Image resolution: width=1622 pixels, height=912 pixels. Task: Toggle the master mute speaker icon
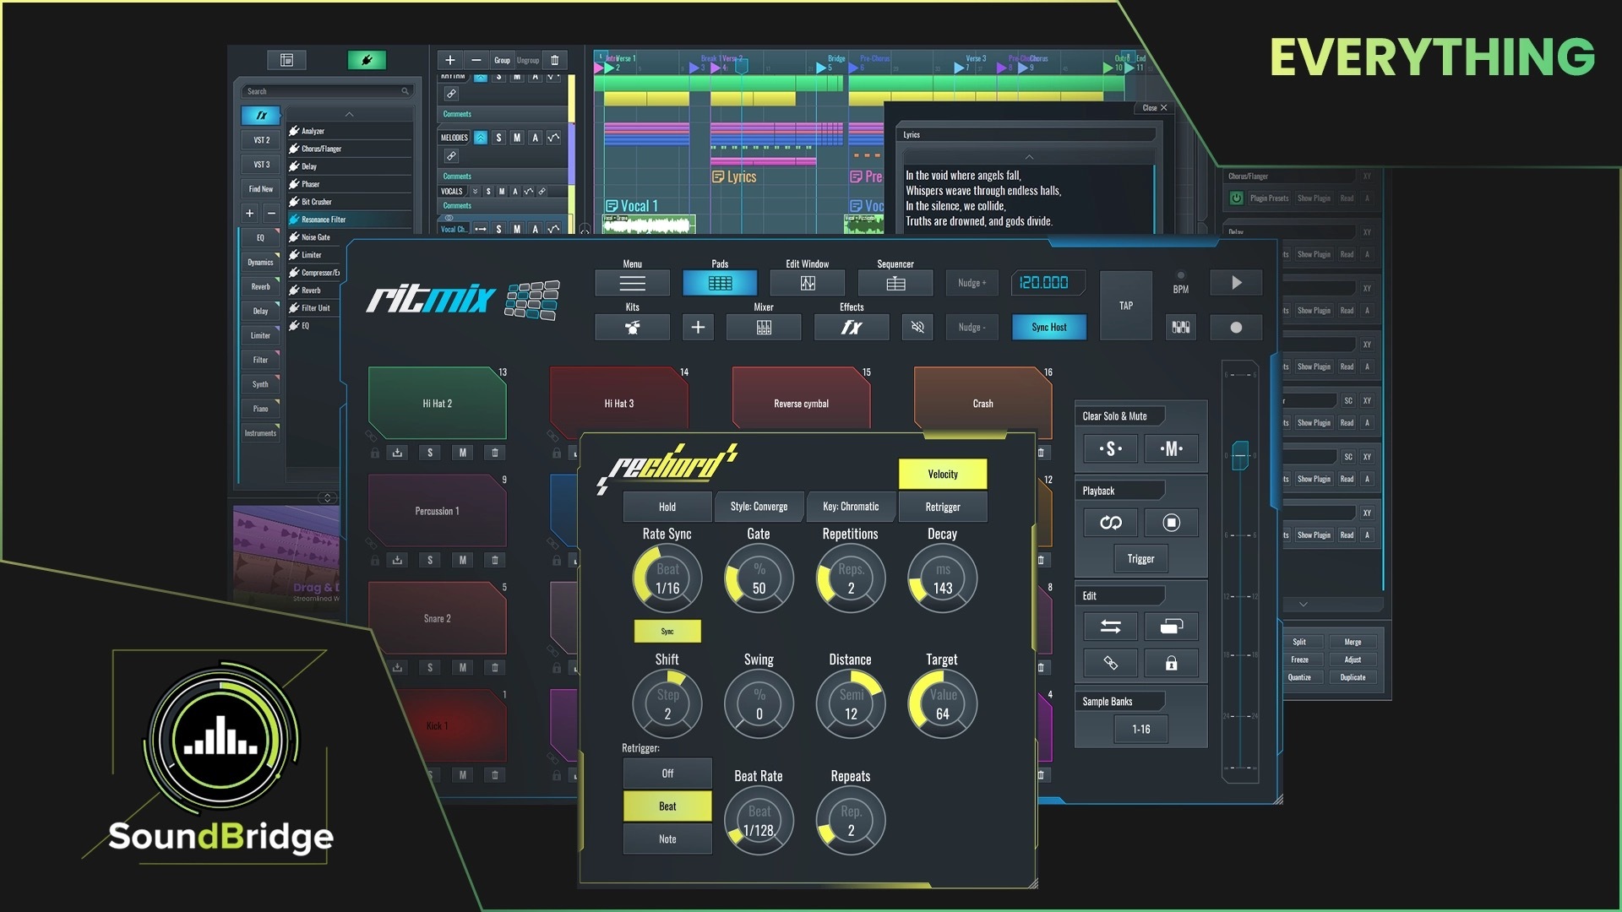click(917, 328)
